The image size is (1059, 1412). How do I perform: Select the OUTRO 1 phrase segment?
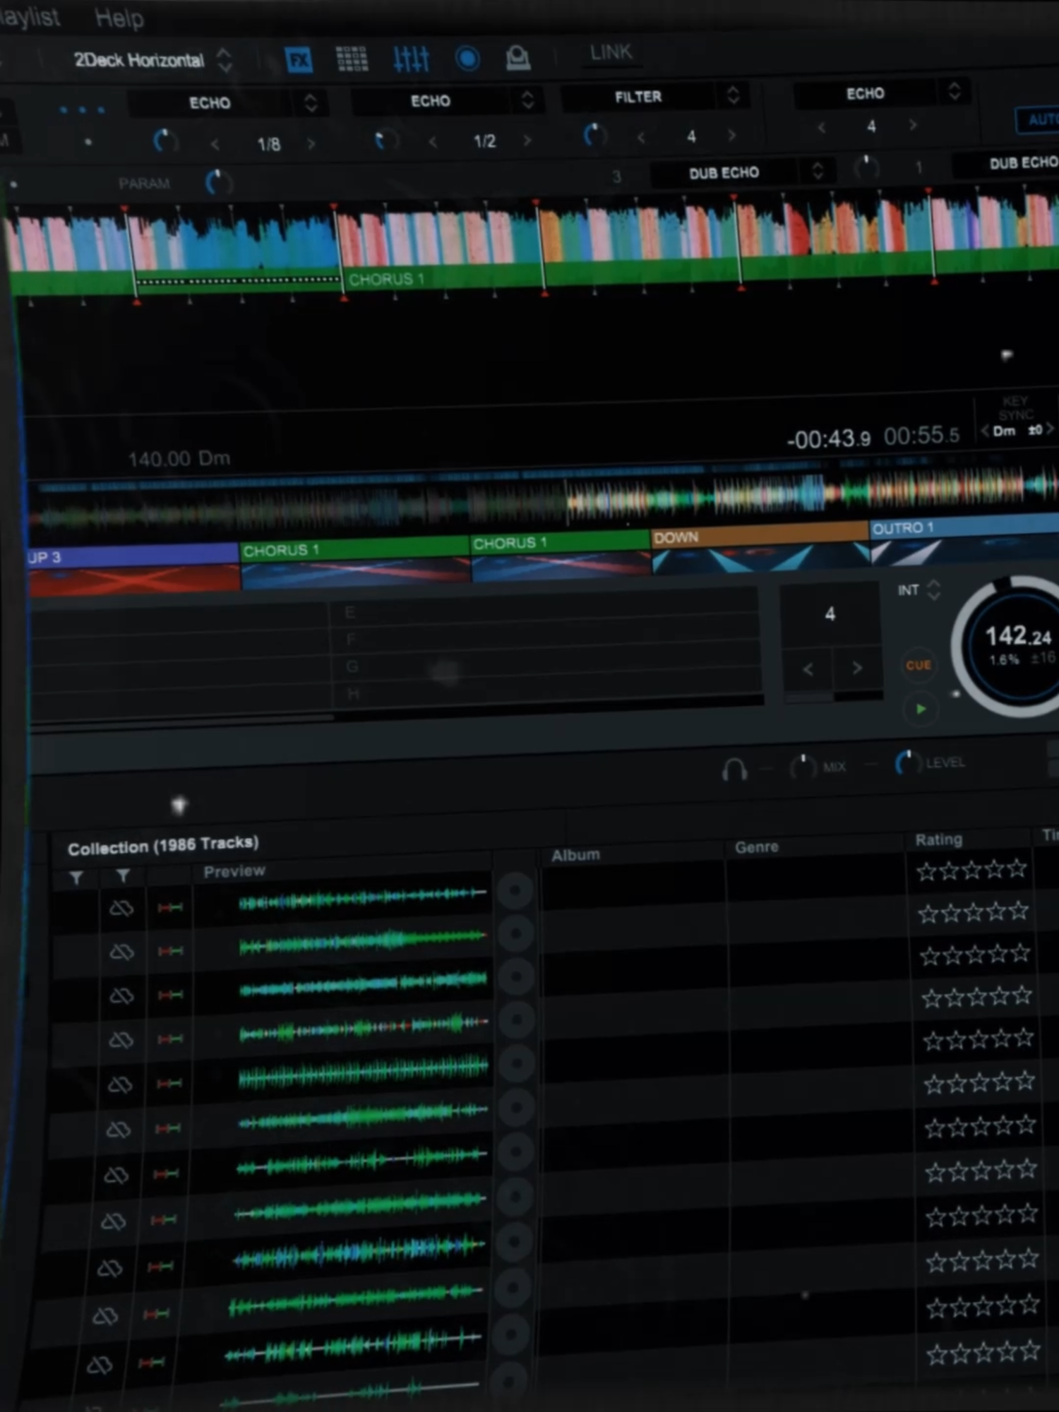tap(964, 527)
